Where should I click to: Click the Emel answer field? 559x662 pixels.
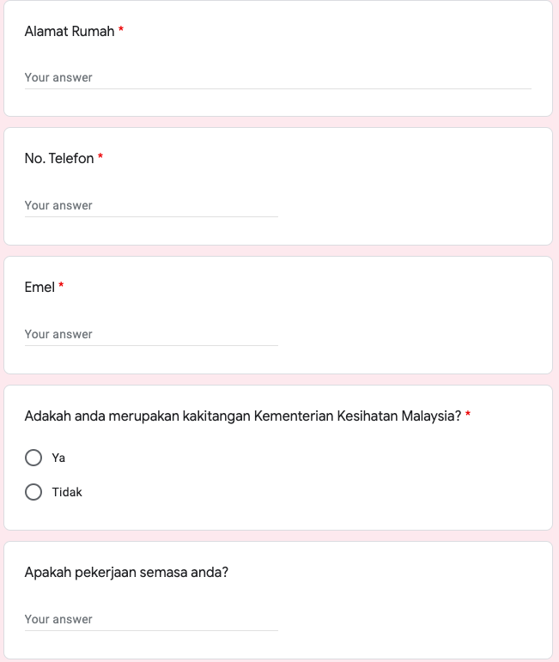151,334
